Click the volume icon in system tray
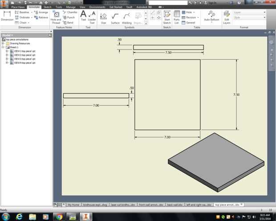276x221 pixels. 254,217
